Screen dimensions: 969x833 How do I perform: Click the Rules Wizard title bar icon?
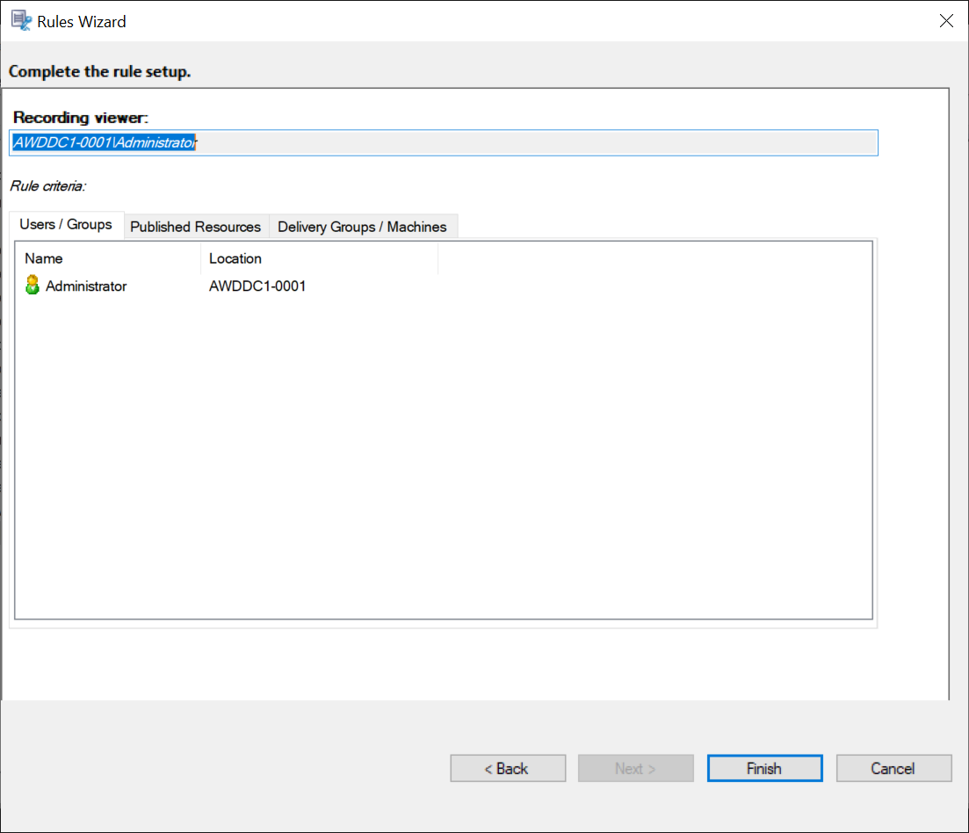click(21, 20)
